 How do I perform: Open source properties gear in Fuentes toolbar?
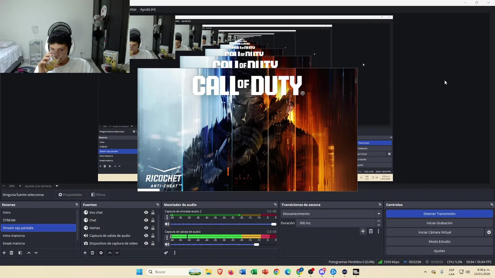tap(101, 253)
